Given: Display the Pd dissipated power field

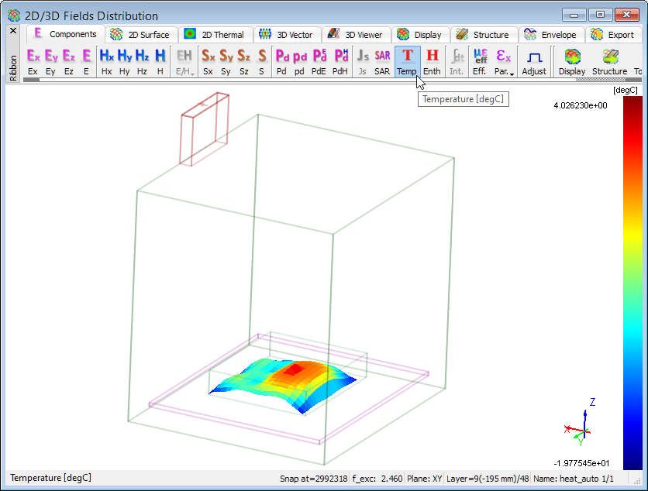Looking at the screenshot, I should click(x=281, y=61).
